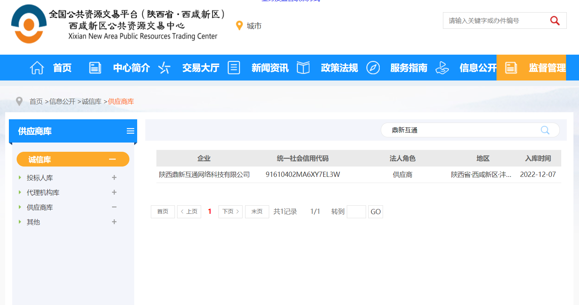Select the 新闻资讯 news icon
The height and width of the screenshot is (305, 579).
point(234,68)
